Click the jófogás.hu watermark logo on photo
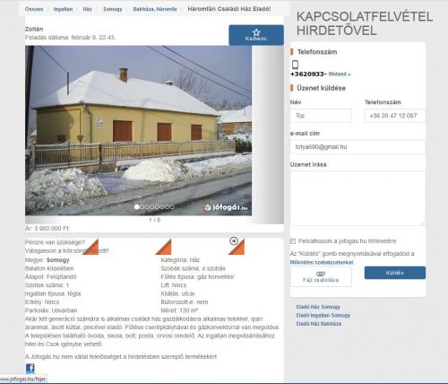448x384 pixels. click(226, 207)
